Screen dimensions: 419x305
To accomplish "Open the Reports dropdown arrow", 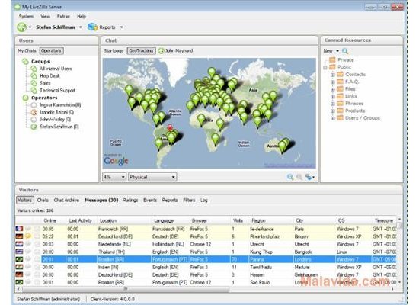I will [122, 27].
